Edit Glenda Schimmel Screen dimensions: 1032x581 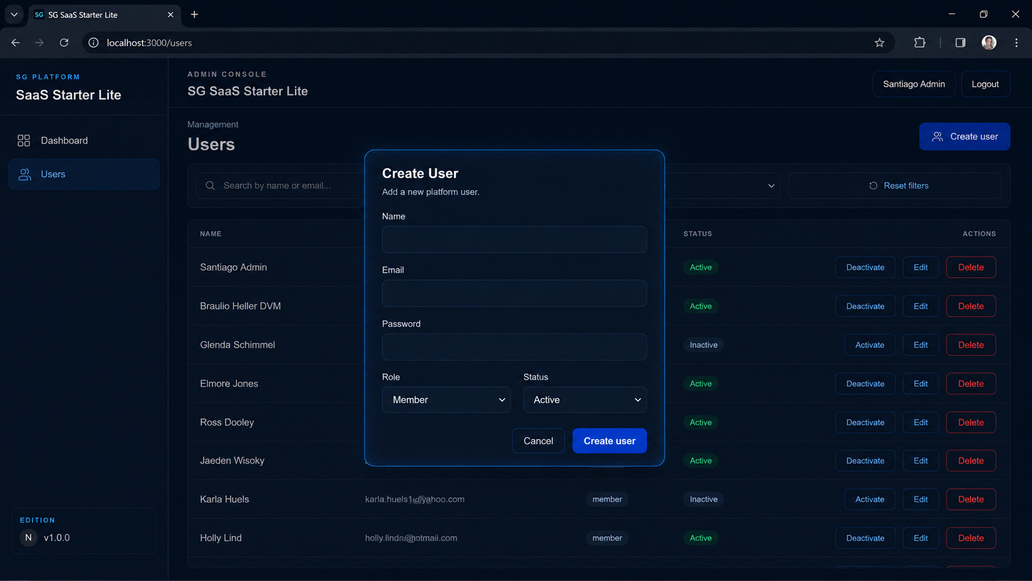click(x=920, y=345)
